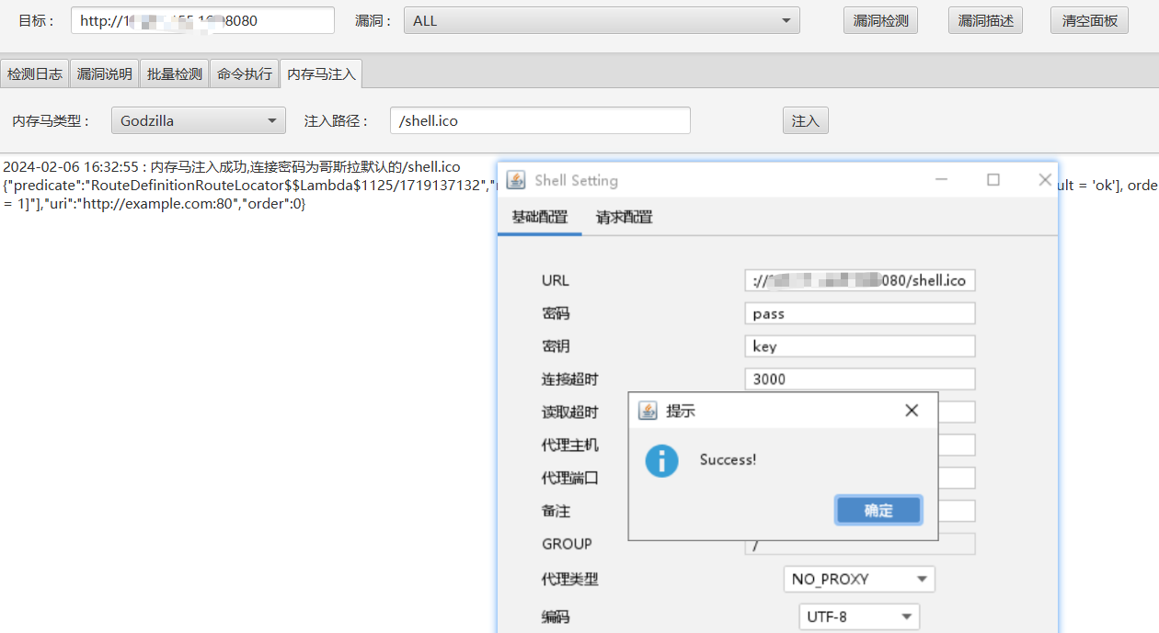Image resolution: width=1159 pixels, height=633 pixels.
Task: Switch to the 批量检测 tab
Action: click(175, 74)
